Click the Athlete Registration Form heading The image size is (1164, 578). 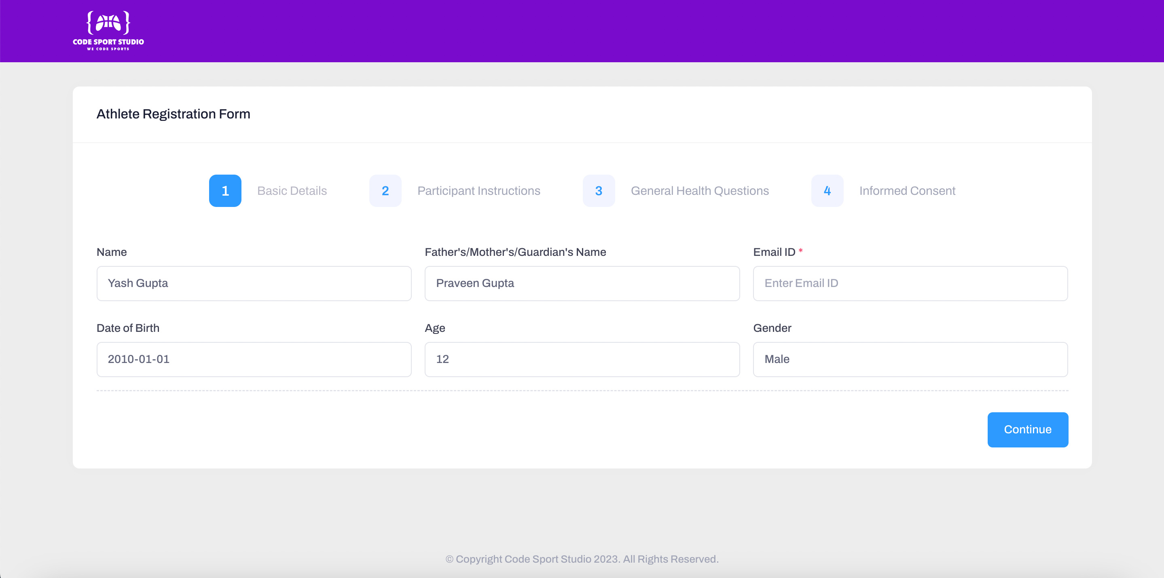point(174,114)
